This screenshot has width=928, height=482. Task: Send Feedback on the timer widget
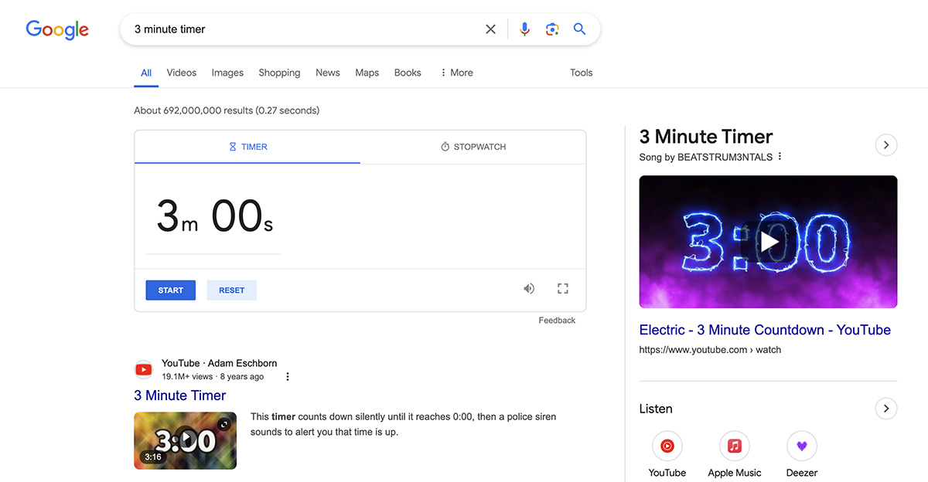coord(557,321)
